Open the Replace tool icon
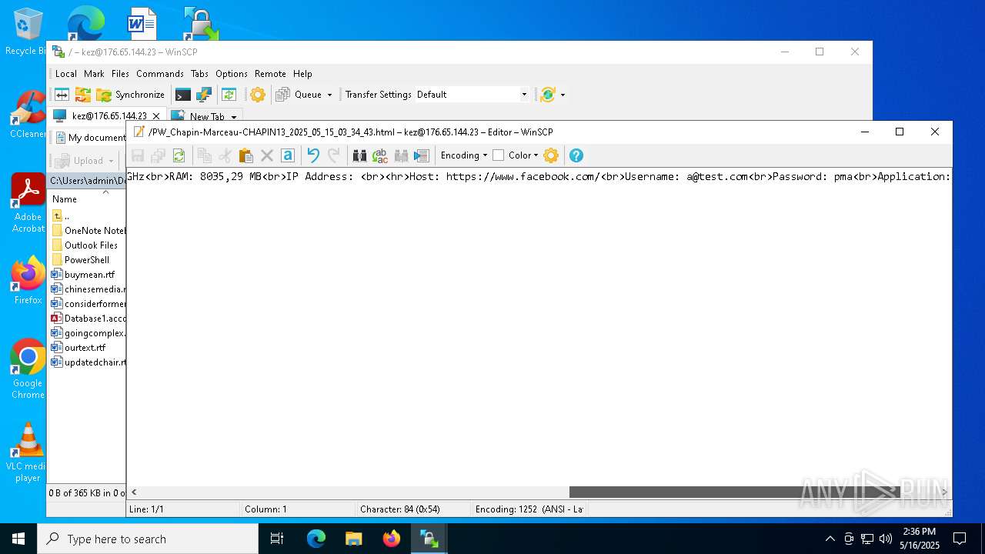The image size is (985, 554). (380, 155)
